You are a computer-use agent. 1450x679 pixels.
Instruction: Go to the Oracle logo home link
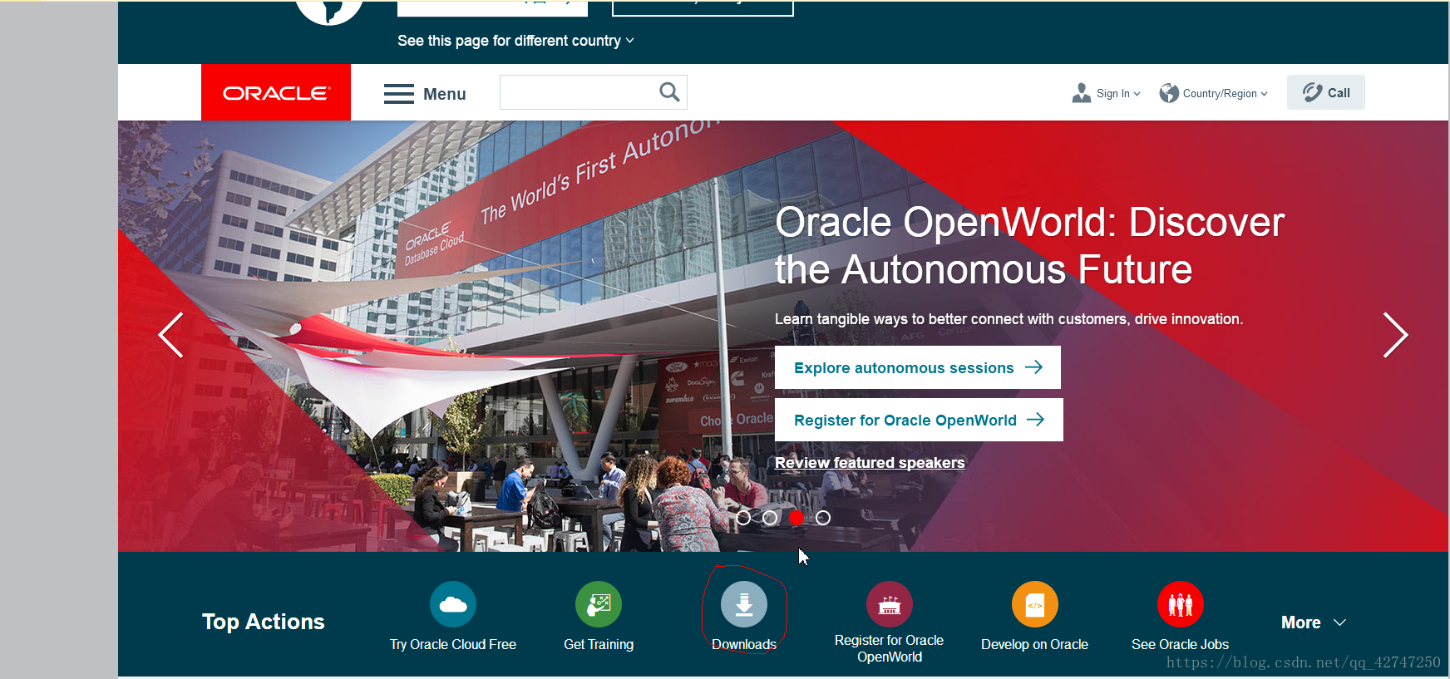pos(276,92)
